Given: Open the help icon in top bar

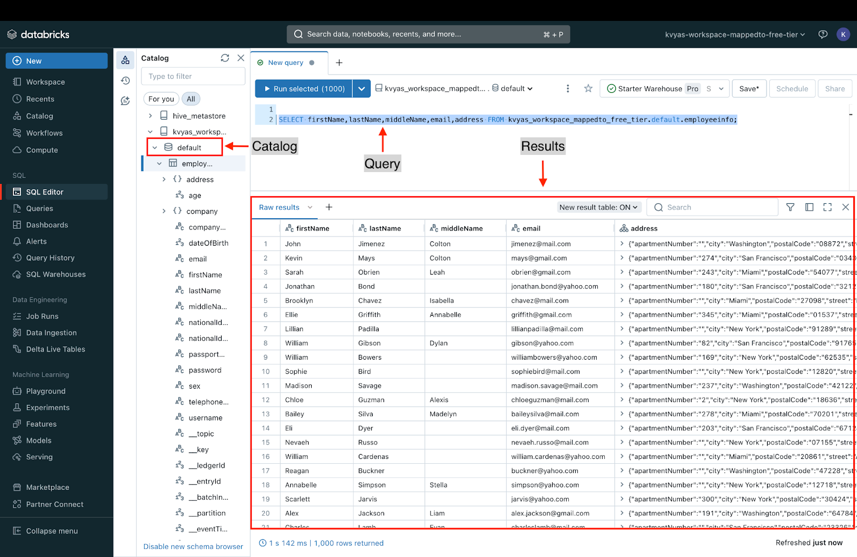Looking at the screenshot, I should [x=823, y=34].
